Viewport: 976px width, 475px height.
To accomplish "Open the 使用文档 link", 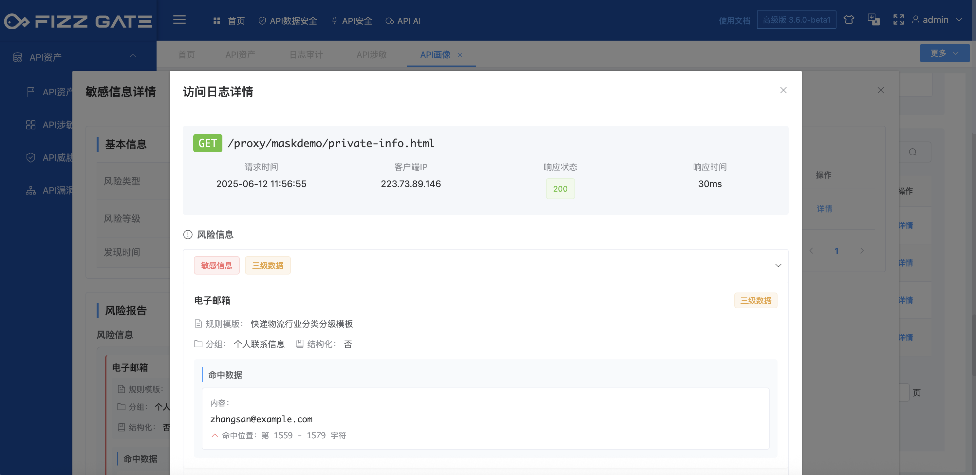I will [x=734, y=20].
